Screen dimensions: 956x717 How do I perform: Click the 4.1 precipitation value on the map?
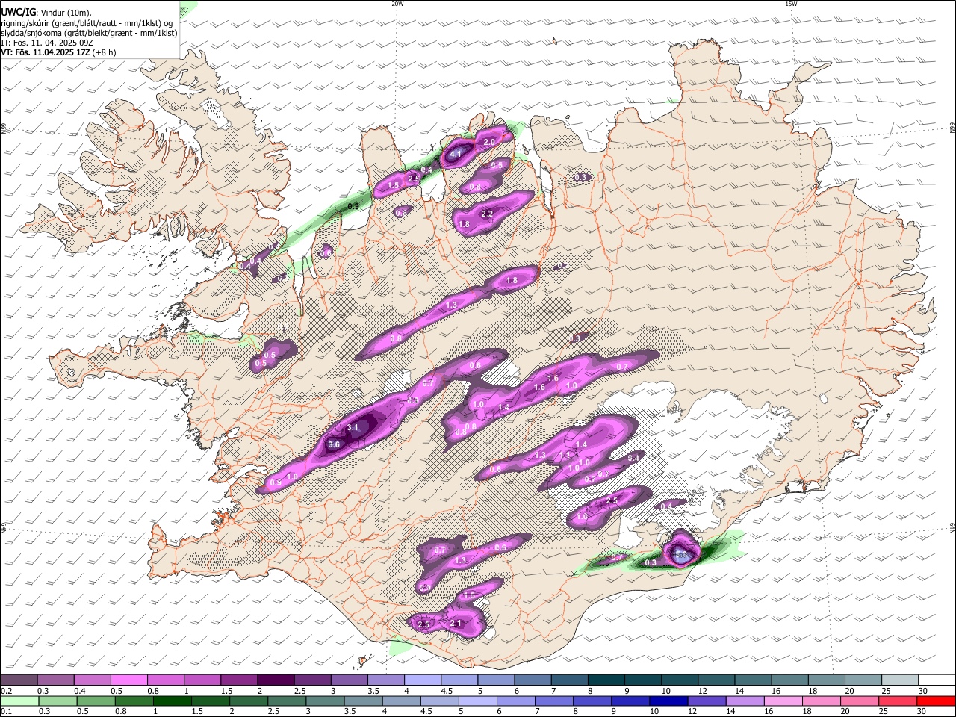pyautogui.click(x=457, y=153)
